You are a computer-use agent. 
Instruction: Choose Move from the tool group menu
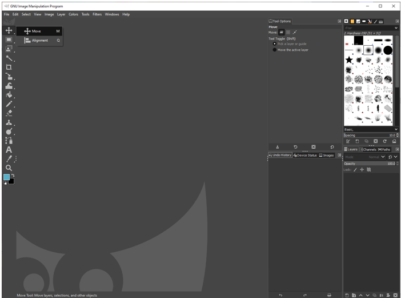[x=39, y=31]
